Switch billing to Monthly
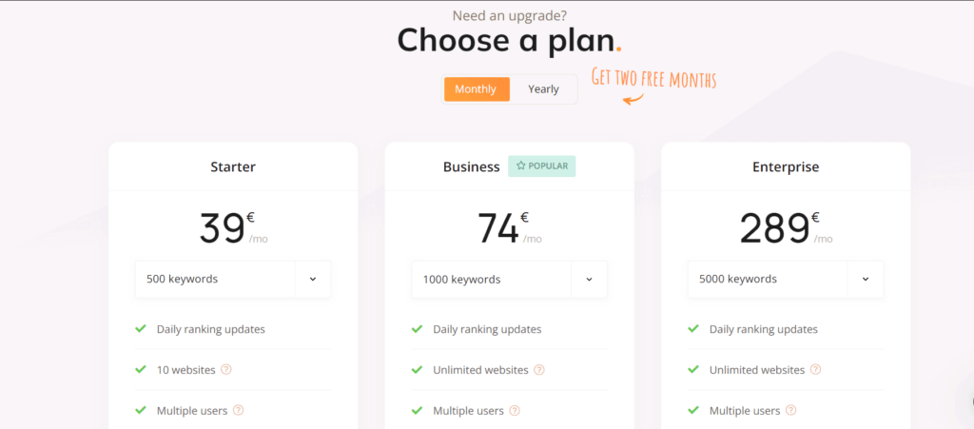 click(476, 89)
